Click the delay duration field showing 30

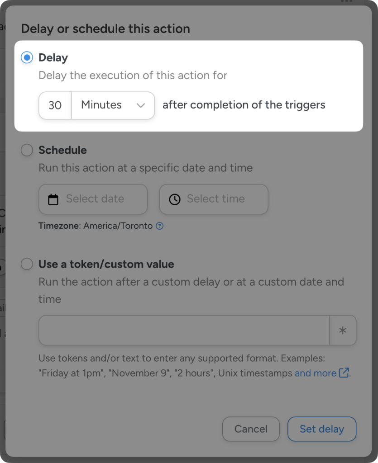point(54,105)
